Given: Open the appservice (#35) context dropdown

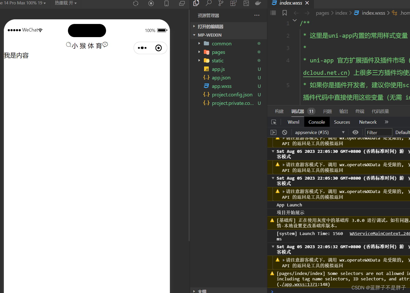Looking at the screenshot, I should click(x=320, y=132).
